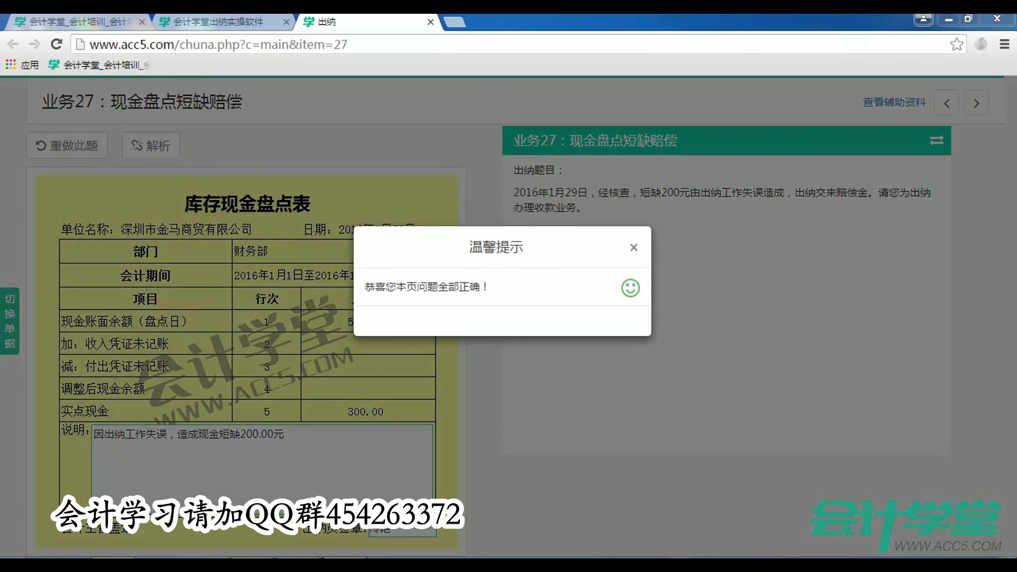1017x572 pixels.
Task: Go to previous task with left chevron
Action: tap(947, 103)
